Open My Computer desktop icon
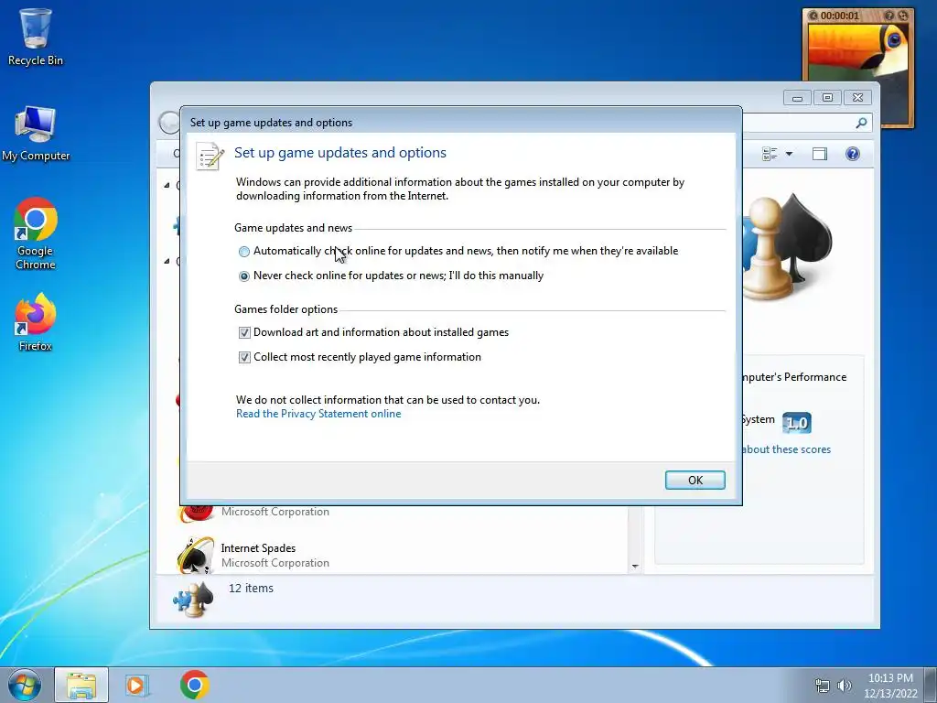The image size is (937, 703). tap(36, 134)
